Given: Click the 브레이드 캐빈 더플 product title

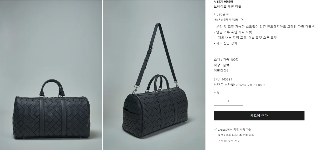Looking at the screenshot, I should 227,7.
